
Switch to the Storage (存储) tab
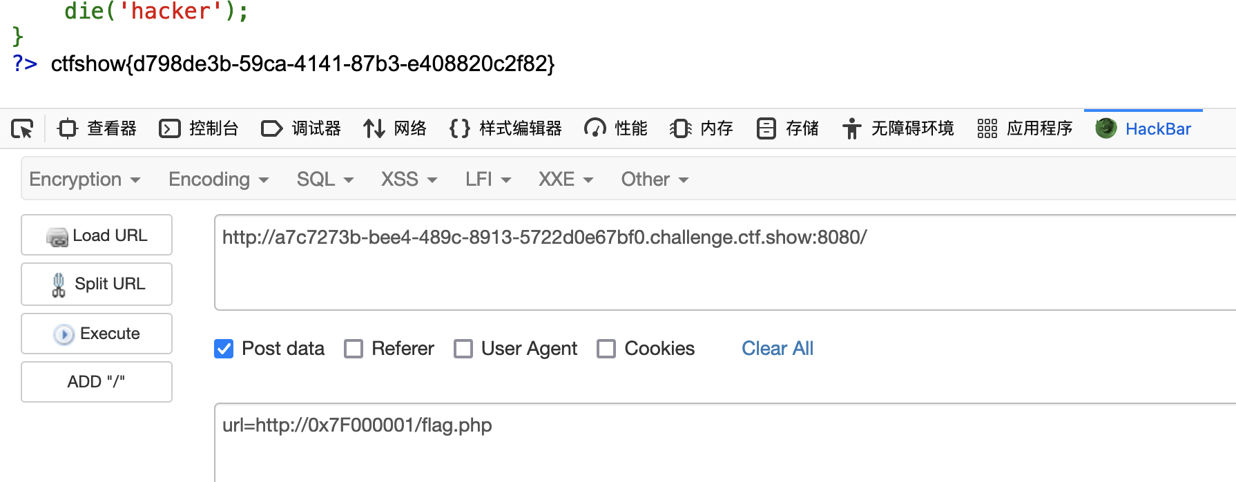pyautogui.click(x=788, y=129)
